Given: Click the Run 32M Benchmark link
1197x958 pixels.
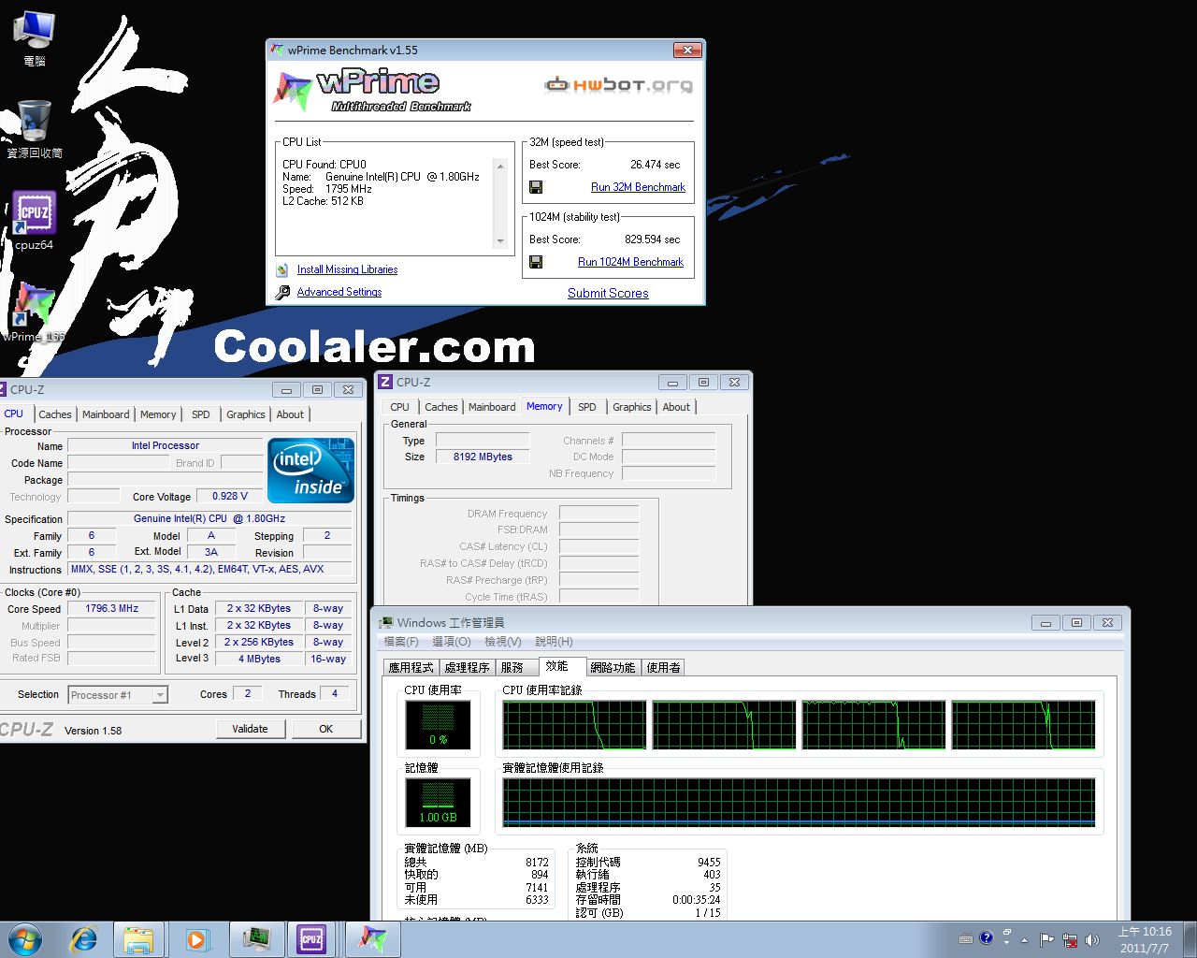Looking at the screenshot, I should (638, 187).
